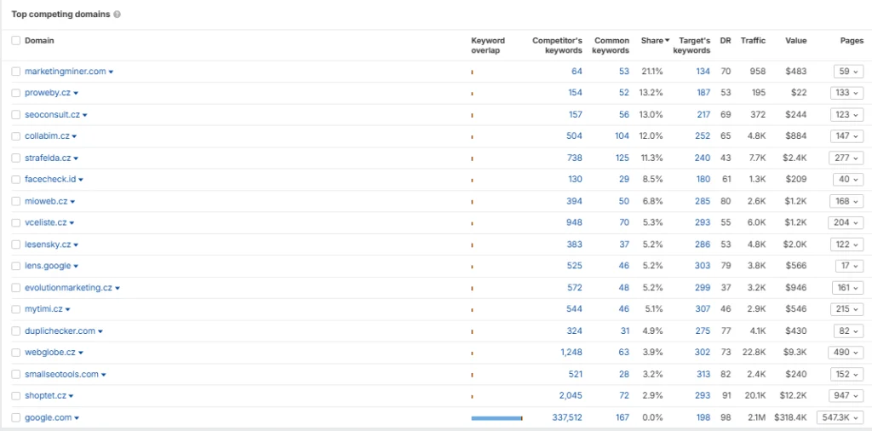Open the caret menu beside mioweb.cz

tap(73, 201)
